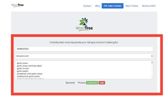Click the ASIN input field
This screenshot has width=168, height=105.
click(84, 49)
